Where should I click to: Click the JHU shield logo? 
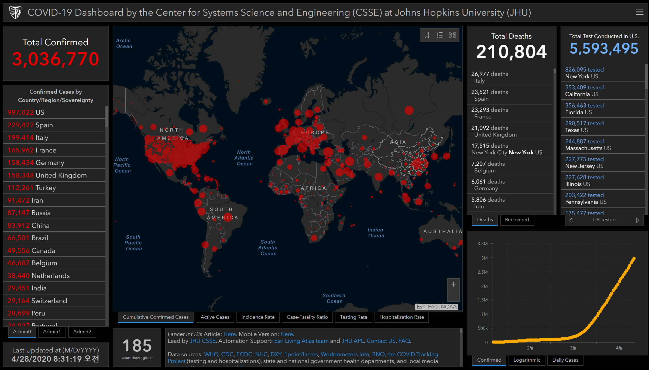[15, 12]
